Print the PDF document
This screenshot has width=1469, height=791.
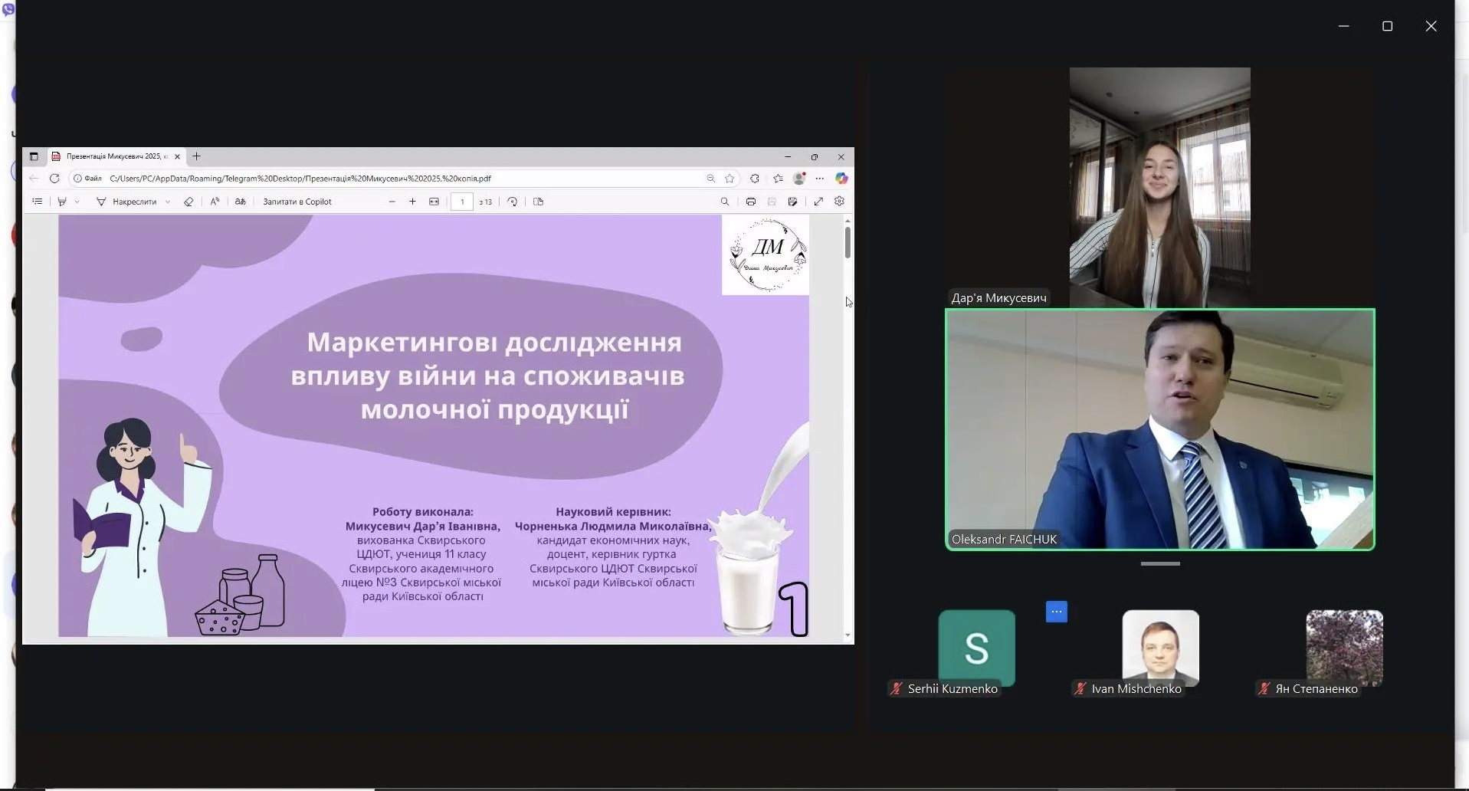tap(751, 202)
